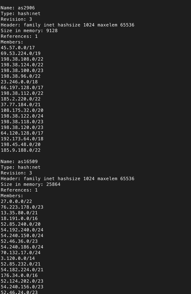Screen dimensions: 191x294
Task: Click the first 'Type: hash:net' line
Action: tap(21, 13)
